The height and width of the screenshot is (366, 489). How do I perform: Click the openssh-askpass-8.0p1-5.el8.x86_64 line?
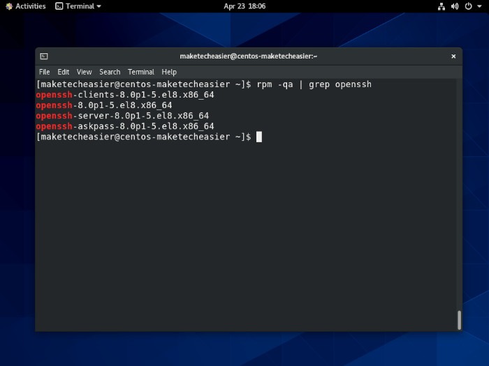(x=125, y=126)
